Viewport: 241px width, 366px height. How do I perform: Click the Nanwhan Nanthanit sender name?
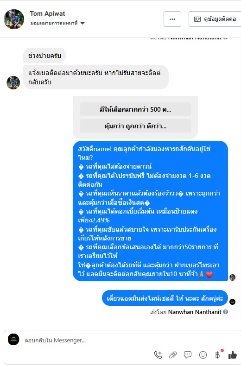(x=195, y=312)
